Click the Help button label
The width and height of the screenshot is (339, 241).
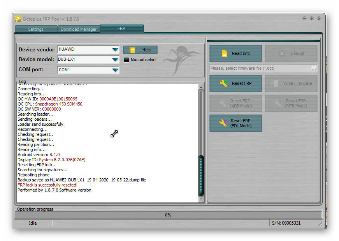coord(146,50)
